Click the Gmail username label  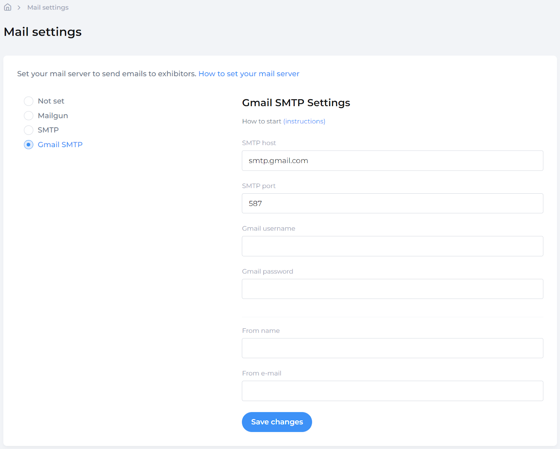coord(268,229)
